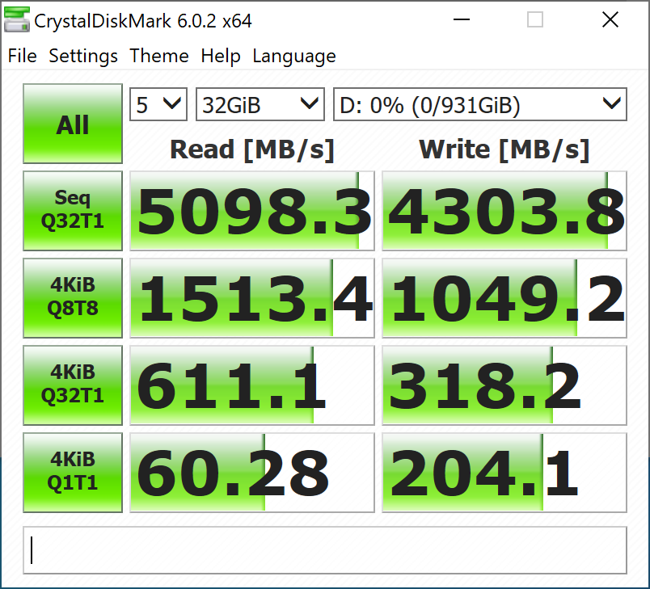This screenshot has width=650, height=589.
Task: Minimize the CrystalDiskMark window
Action: (x=462, y=19)
